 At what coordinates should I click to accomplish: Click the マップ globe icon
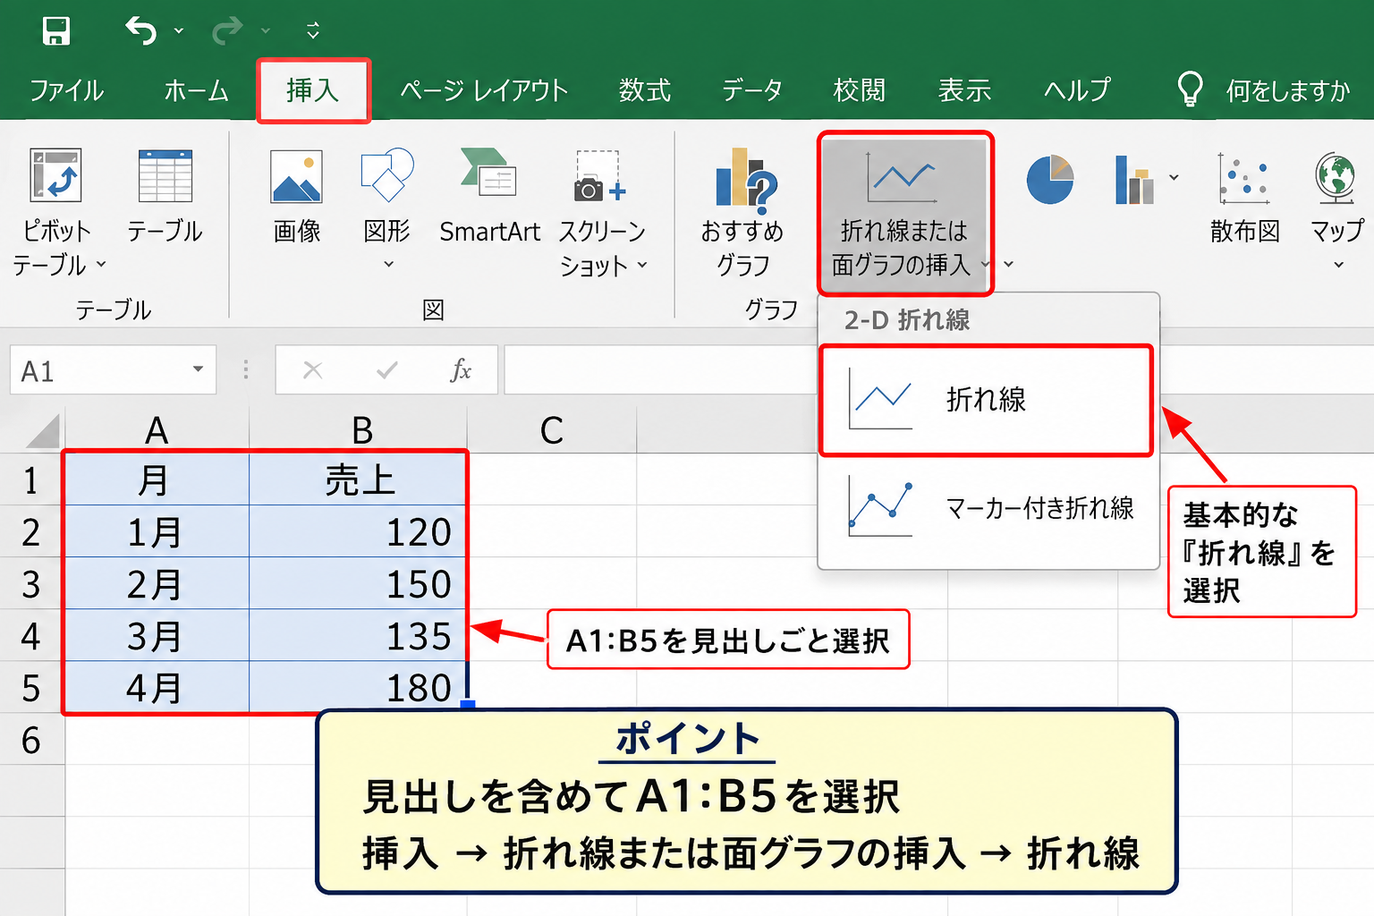[1335, 177]
